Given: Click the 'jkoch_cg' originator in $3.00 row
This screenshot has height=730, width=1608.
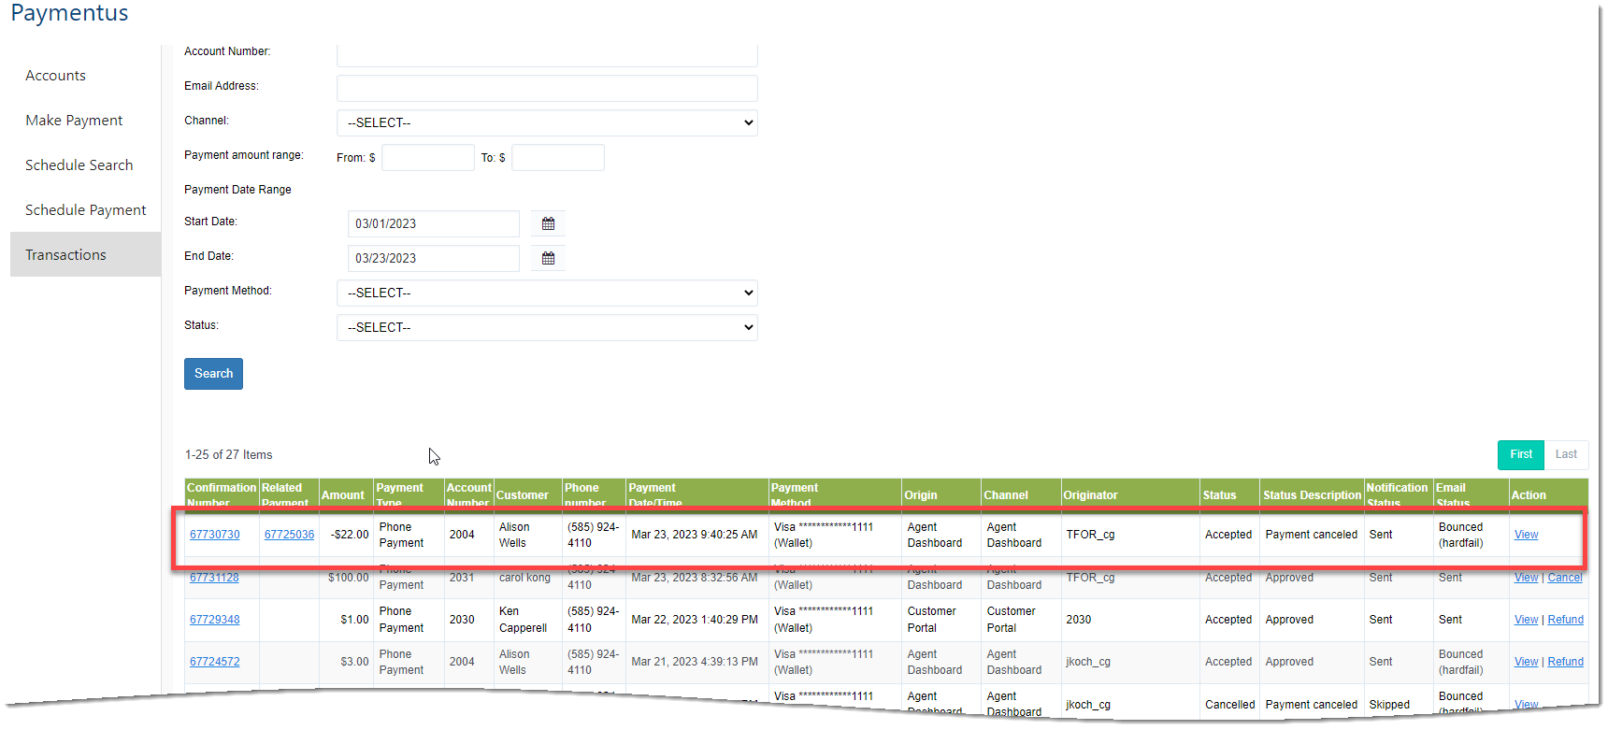Looking at the screenshot, I should point(1088,662).
